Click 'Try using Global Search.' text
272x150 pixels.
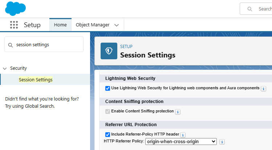coord(30,106)
